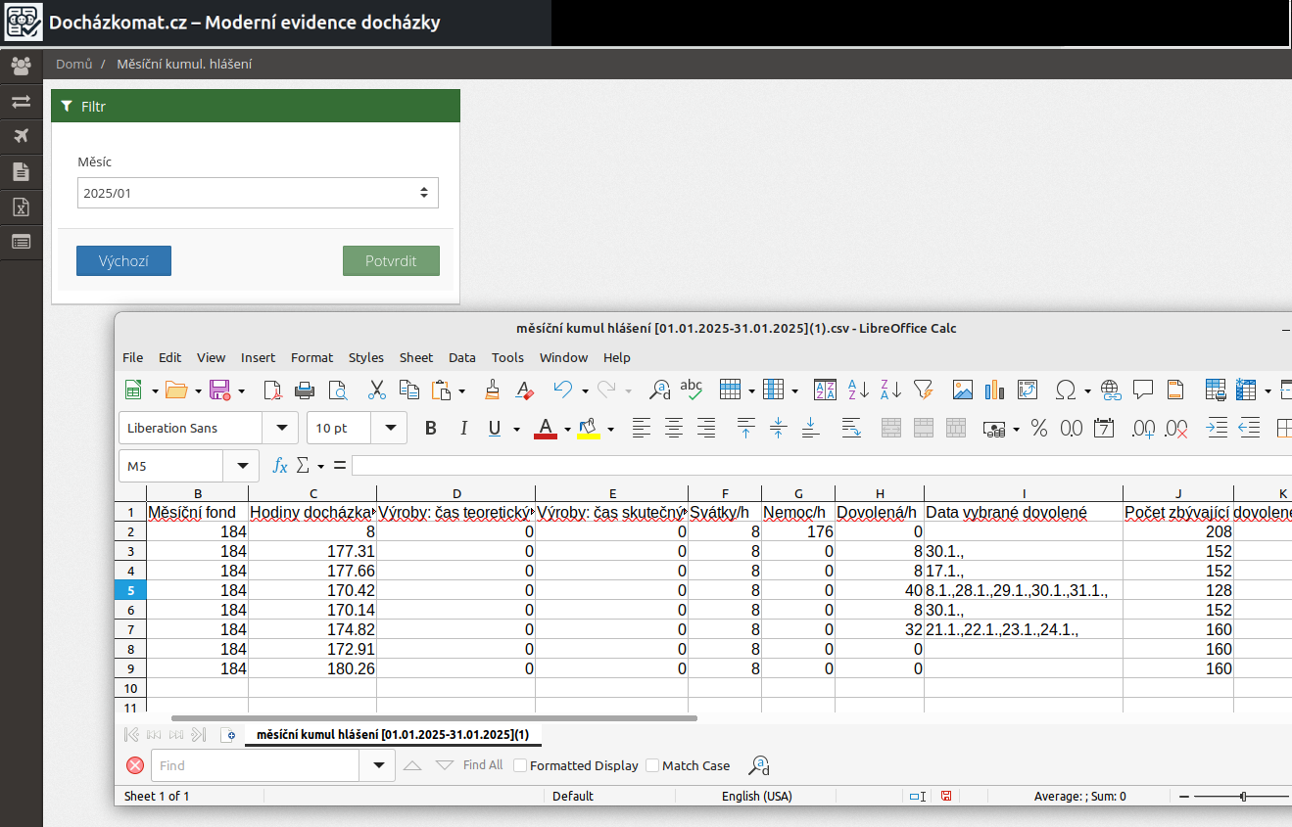
Task: Click the Format as Percent icon
Action: coord(1039,428)
